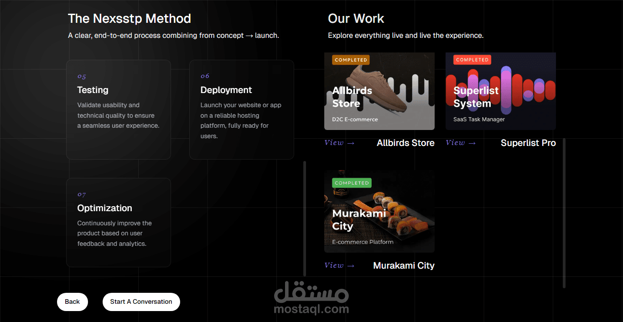Click the D2C E-commerce label
The width and height of the screenshot is (623, 322).
355,119
